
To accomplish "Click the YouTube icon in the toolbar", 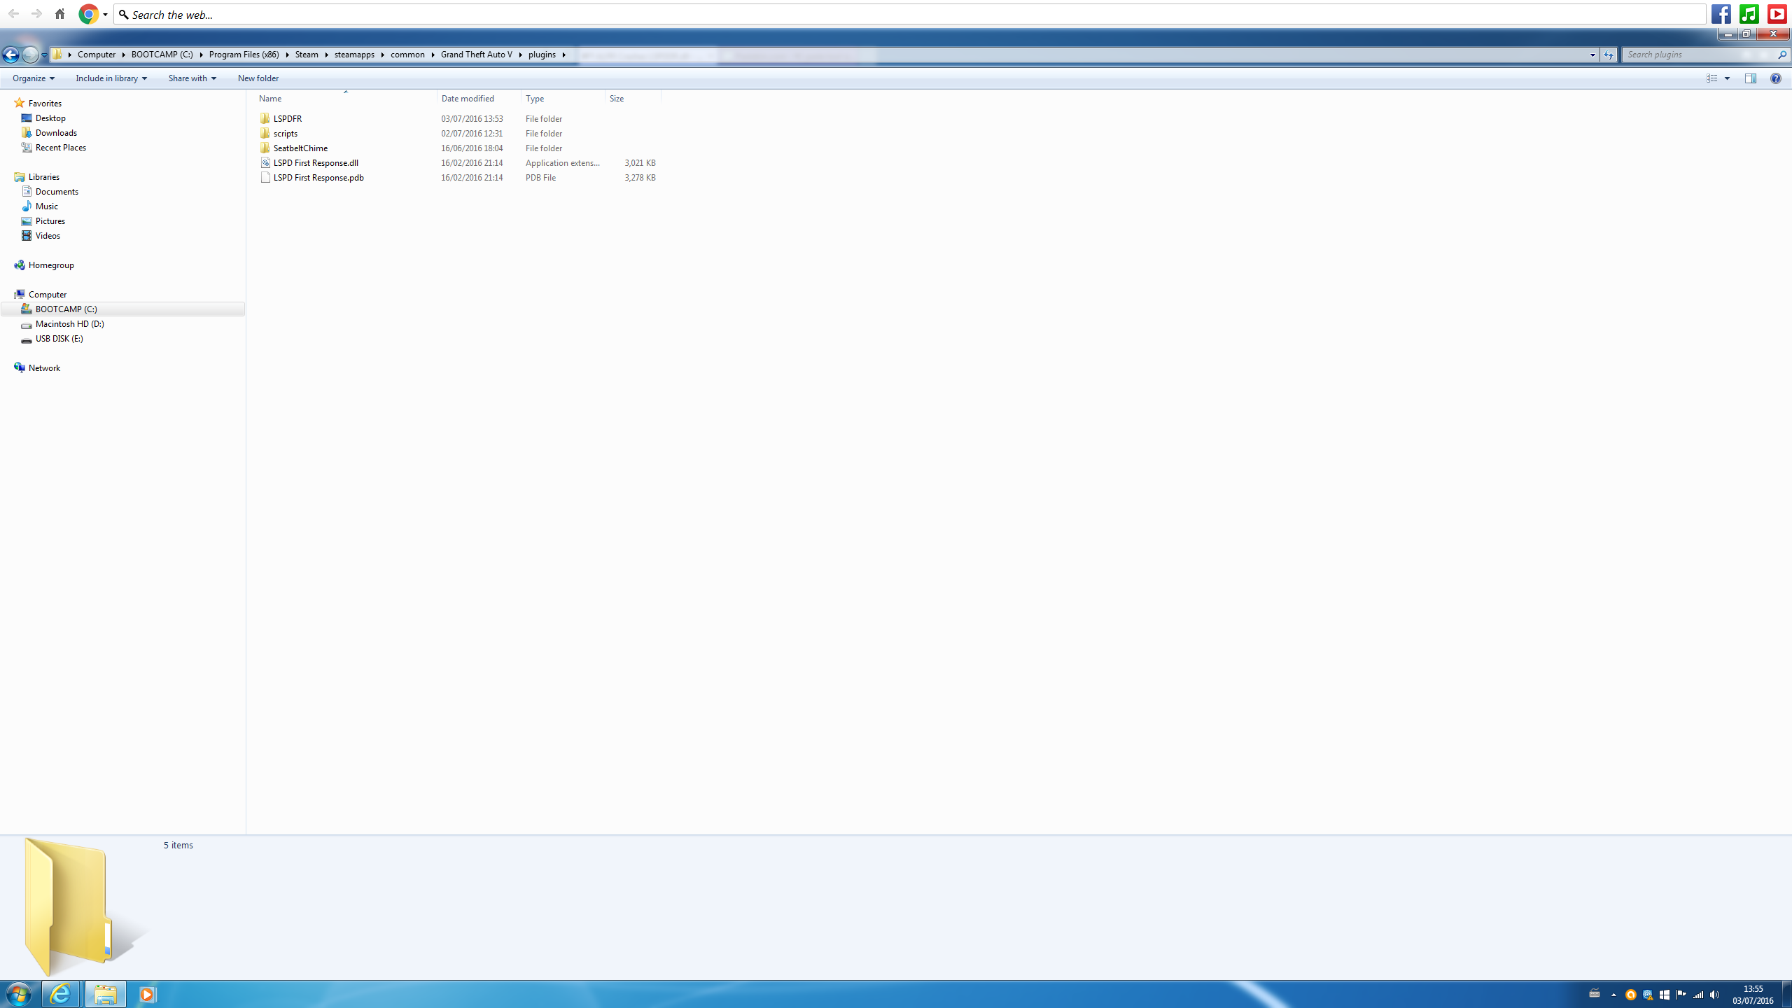I will click(x=1777, y=14).
